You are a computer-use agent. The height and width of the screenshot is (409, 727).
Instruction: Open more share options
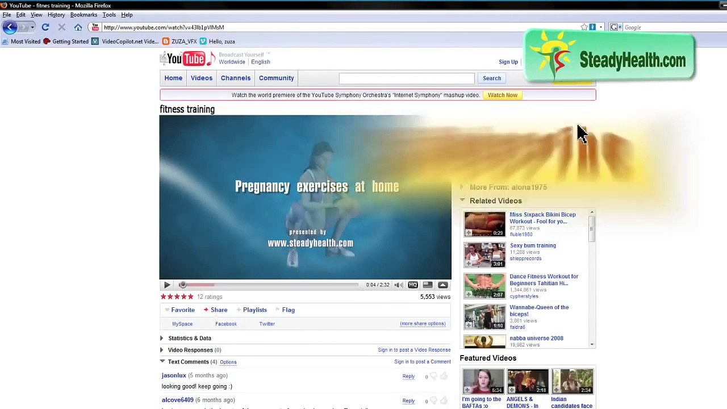point(423,324)
